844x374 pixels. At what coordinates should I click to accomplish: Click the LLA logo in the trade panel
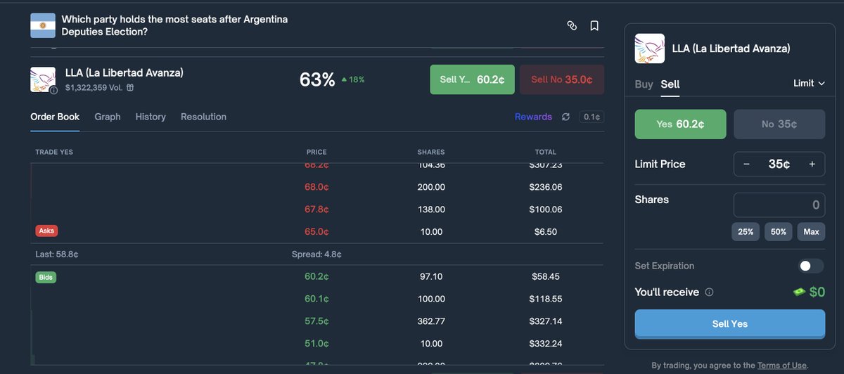650,49
